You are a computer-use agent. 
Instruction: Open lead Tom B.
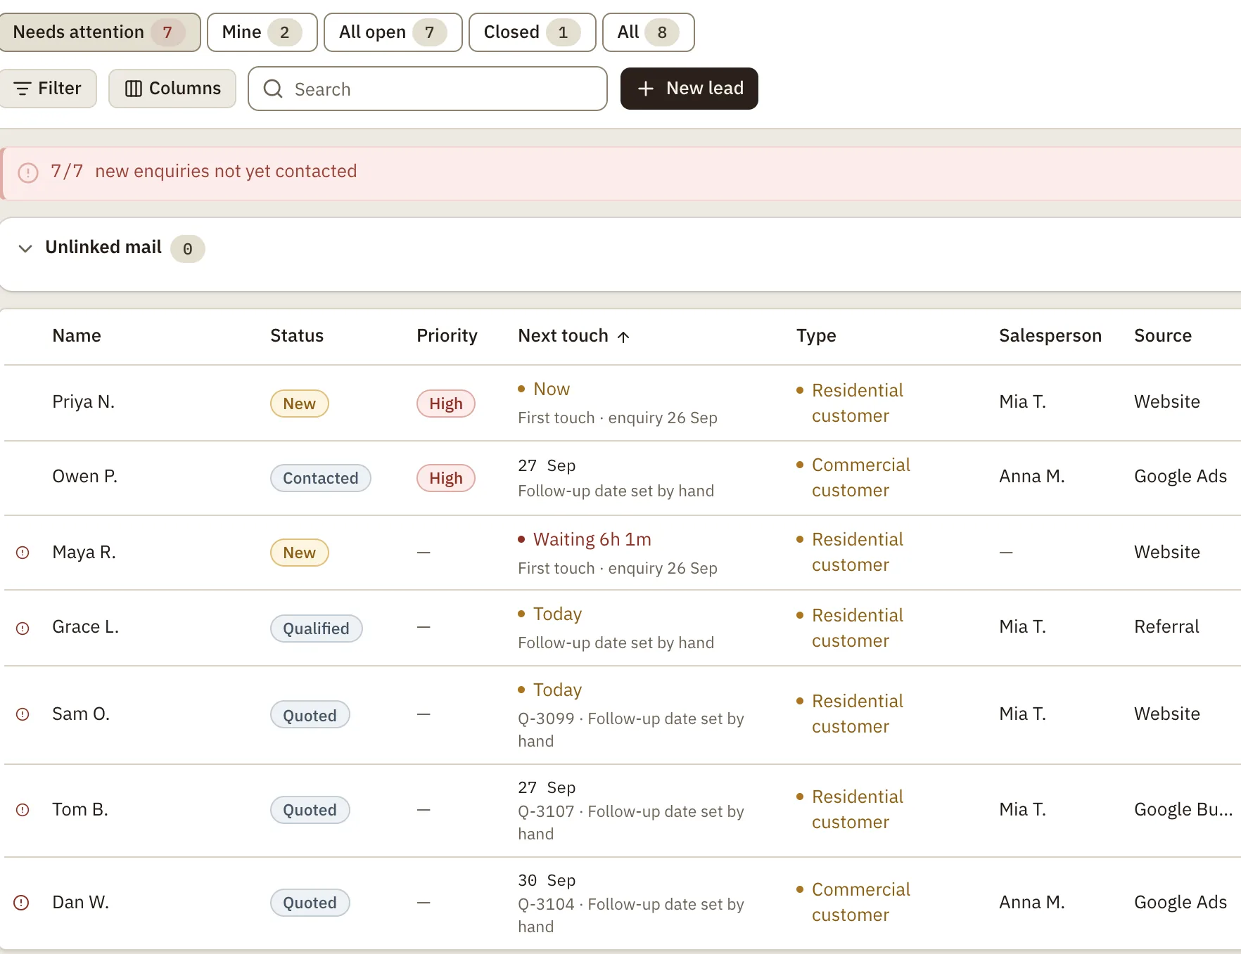[x=80, y=810]
